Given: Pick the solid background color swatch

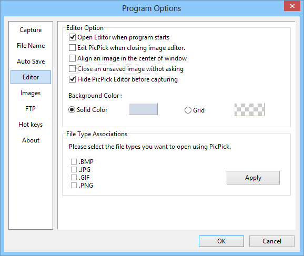Looking at the screenshot, I should pyautogui.click(x=143, y=109).
